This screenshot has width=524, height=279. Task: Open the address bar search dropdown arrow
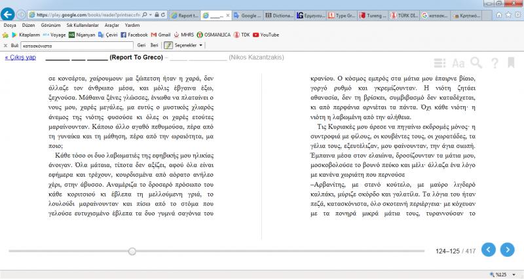coord(151,15)
